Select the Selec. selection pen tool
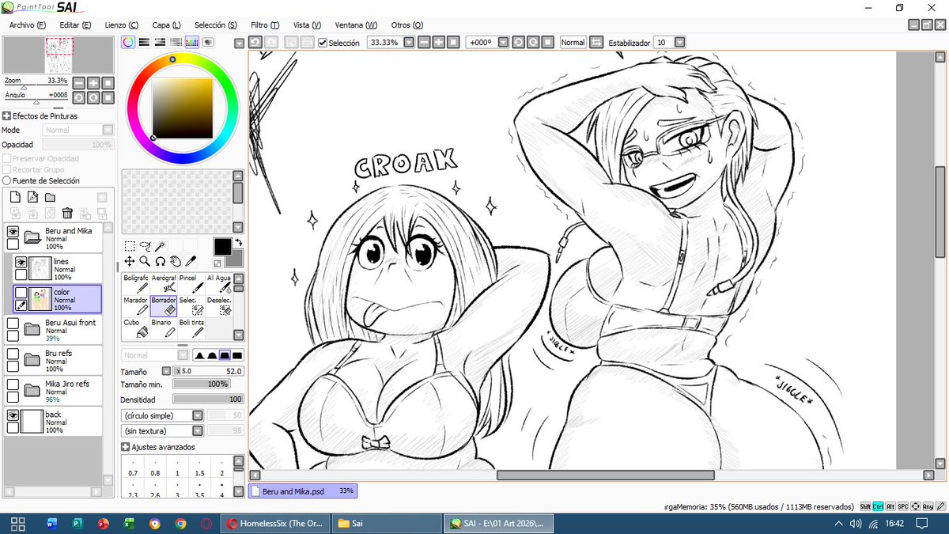The height and width of the screenshot is (534, 949). [191, 305]
